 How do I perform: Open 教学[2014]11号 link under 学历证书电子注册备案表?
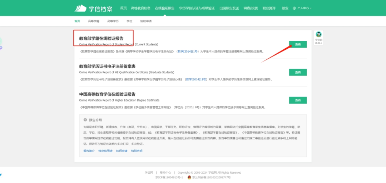[196, 79]
